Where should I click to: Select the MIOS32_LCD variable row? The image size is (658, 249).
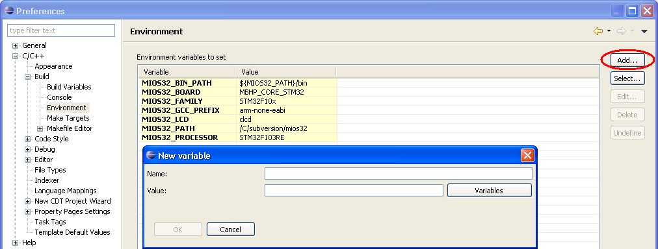pyautogui.click(x=369, y=119)
